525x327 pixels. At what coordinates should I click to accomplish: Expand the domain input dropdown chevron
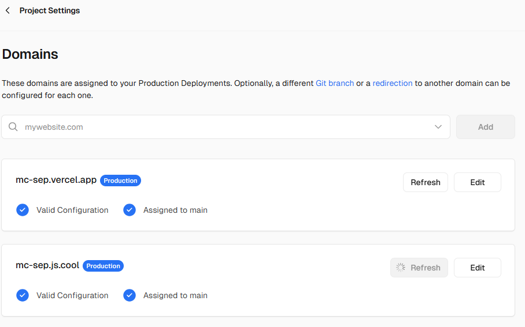tap(438, 127)
